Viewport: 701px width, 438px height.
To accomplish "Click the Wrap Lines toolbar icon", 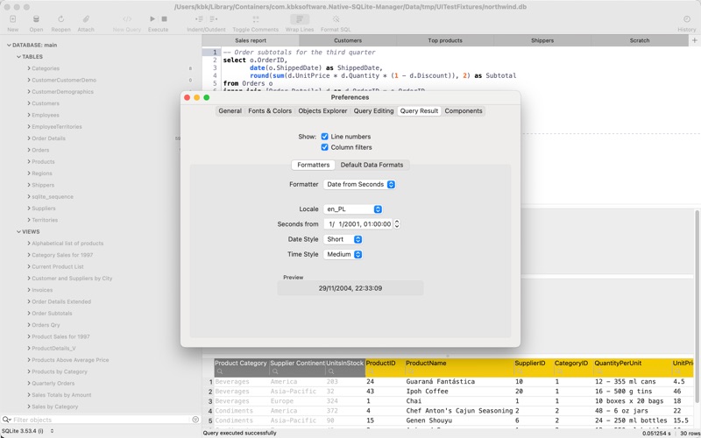I will click(300, 18).
